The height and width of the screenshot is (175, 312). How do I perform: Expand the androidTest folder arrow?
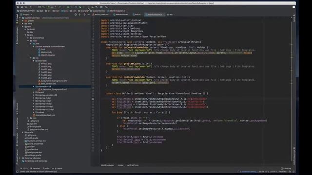[x=28, y=38]
